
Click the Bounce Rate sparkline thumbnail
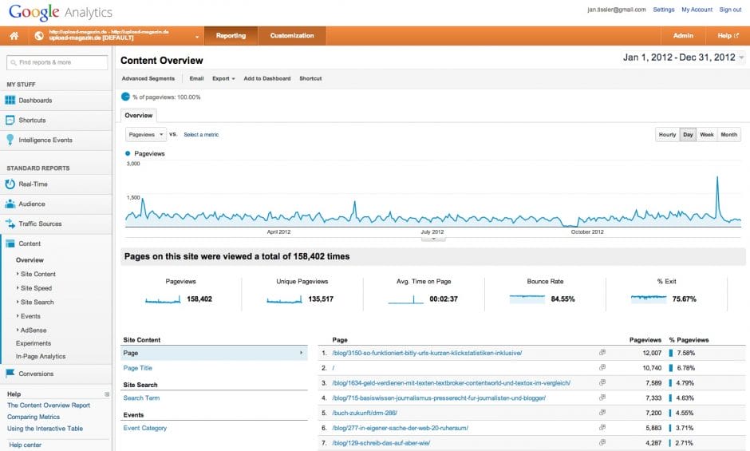pos(527,299)
